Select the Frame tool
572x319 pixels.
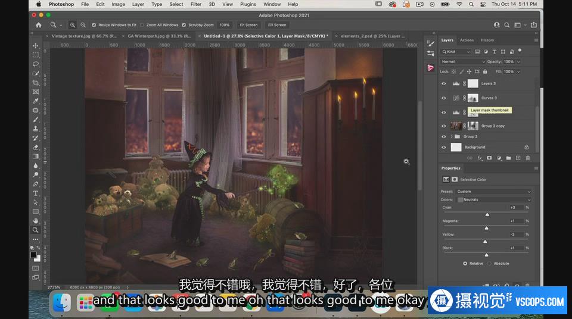[35, 92]
